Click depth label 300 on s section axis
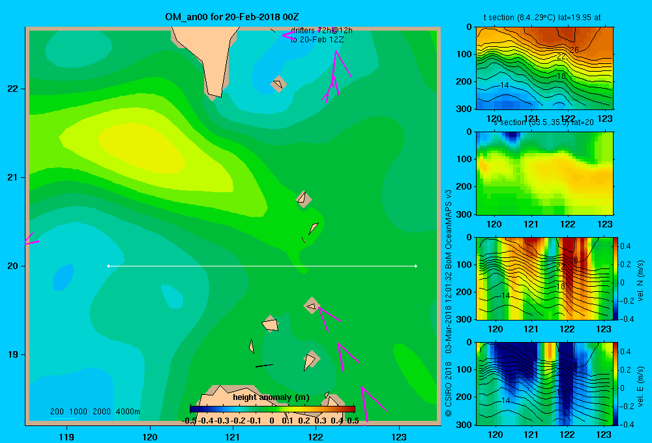This screenshot has height=443, width=652. point(464,214)
